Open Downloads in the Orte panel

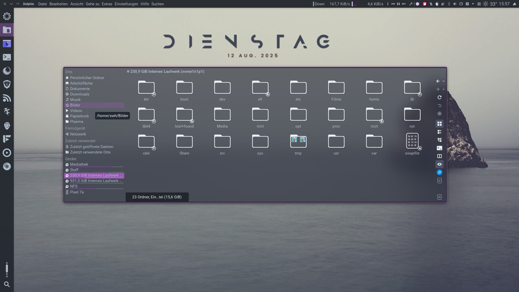point(79,94)
